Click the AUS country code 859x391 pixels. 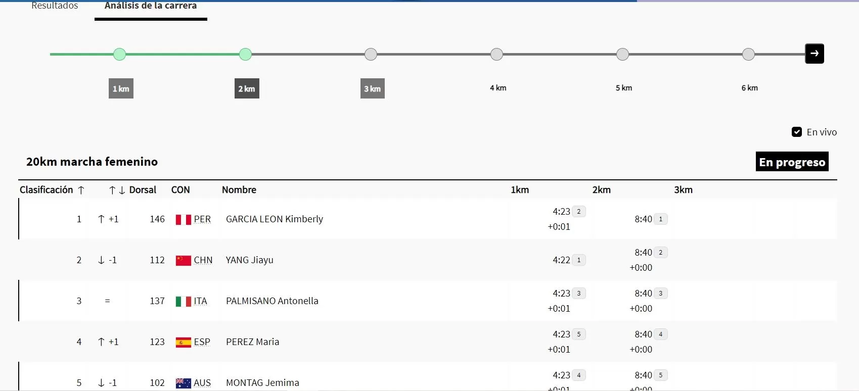tap(202, 383)
